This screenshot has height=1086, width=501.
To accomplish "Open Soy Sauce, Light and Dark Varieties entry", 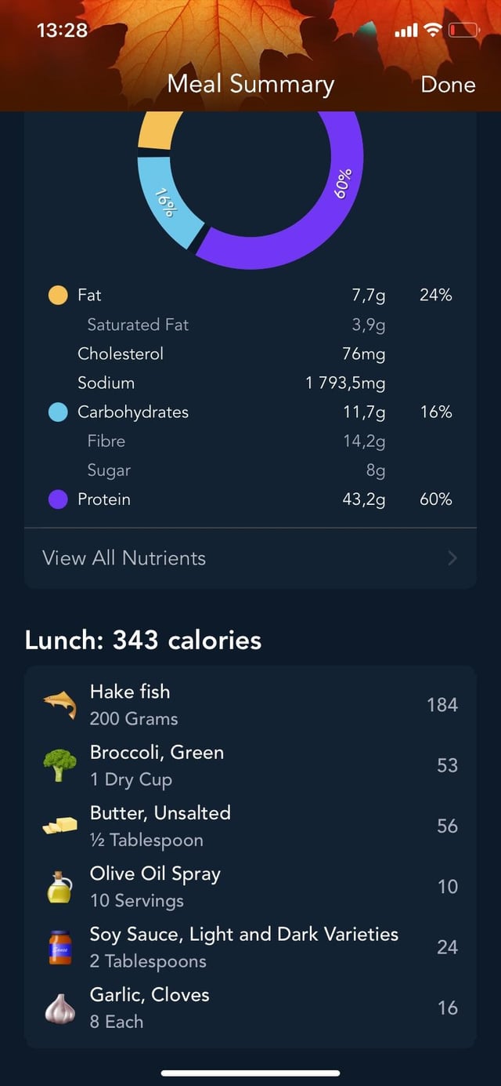I will click(x=243, y=947).
